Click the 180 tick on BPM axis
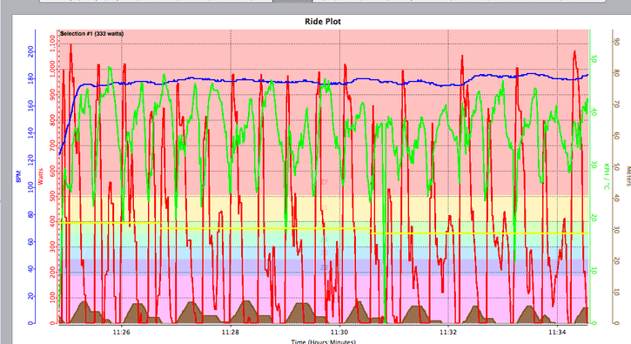 (x=30, y=78)
